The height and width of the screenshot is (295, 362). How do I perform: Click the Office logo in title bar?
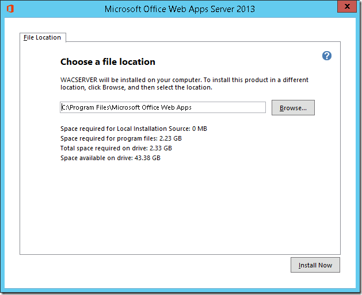pyautogui.click(x=10, y=9)
